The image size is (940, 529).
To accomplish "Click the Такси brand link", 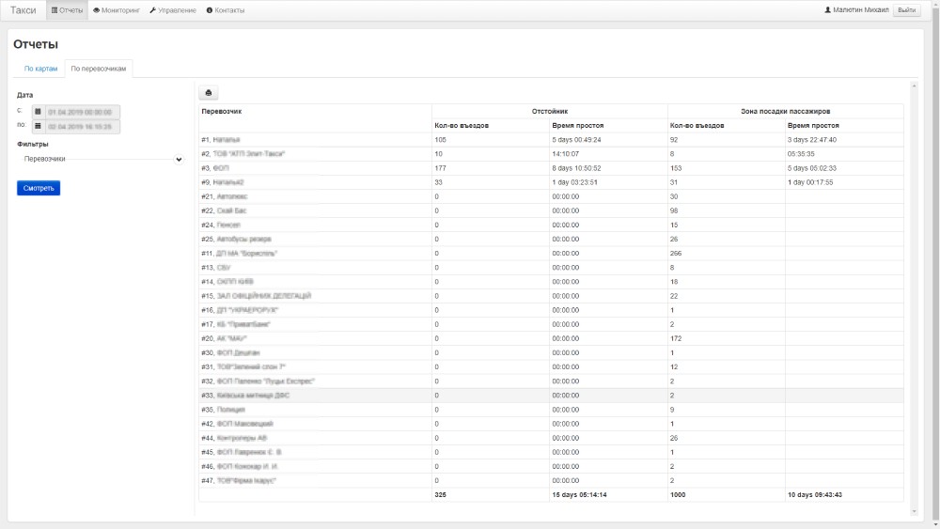I will (x=23, y=10).
